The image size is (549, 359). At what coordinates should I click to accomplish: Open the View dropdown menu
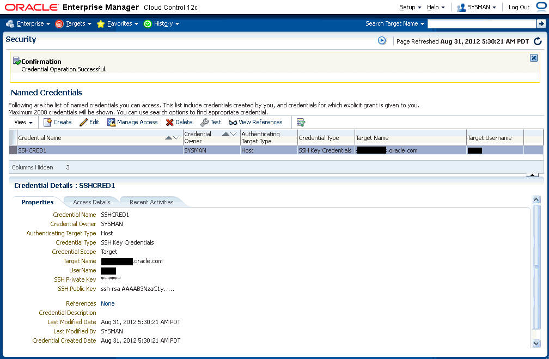(23, 122)
